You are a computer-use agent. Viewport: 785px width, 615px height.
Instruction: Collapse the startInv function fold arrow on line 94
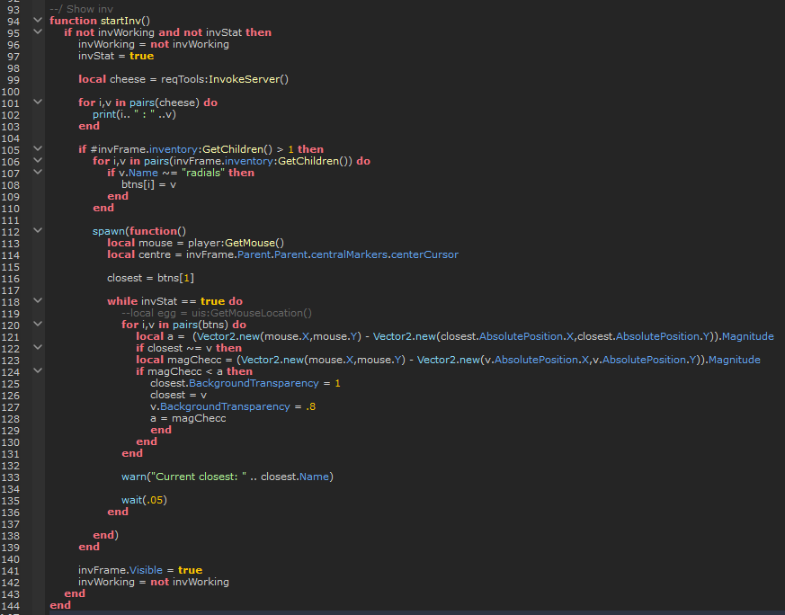38,20
